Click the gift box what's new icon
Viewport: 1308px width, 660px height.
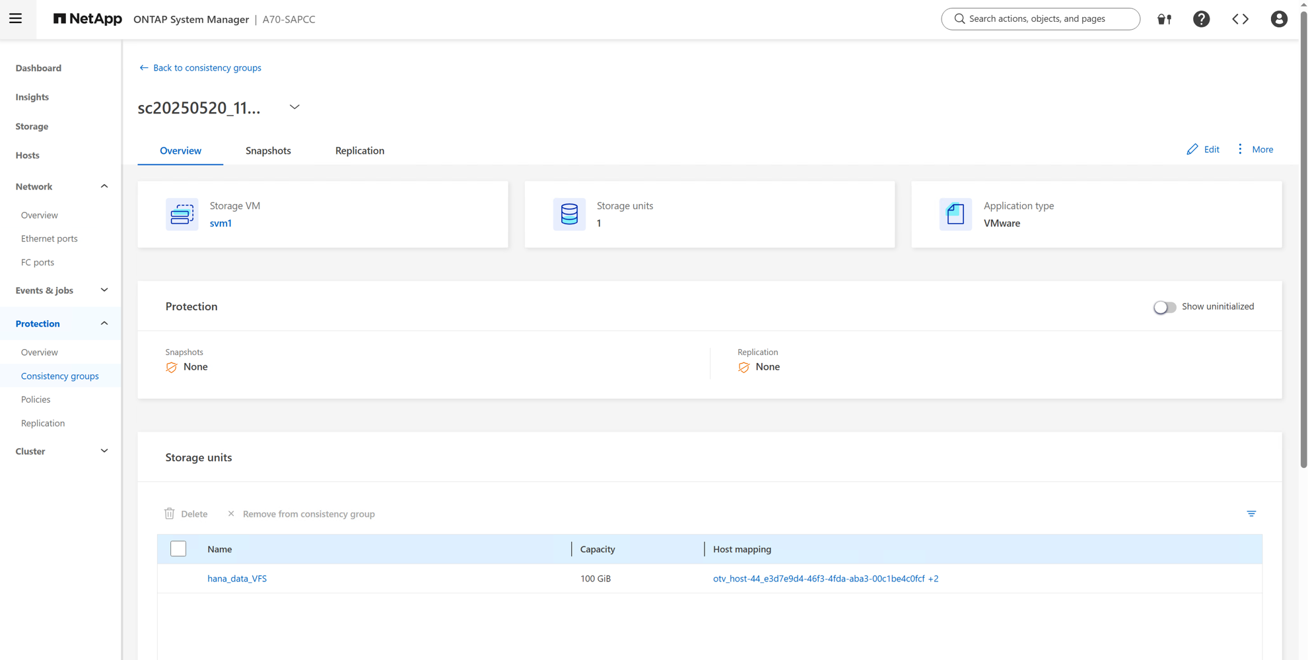(x=1164, y=19)
